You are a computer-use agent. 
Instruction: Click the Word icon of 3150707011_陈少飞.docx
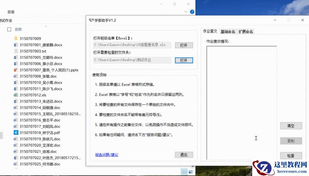pyautogui.click(x=16, y=89)
